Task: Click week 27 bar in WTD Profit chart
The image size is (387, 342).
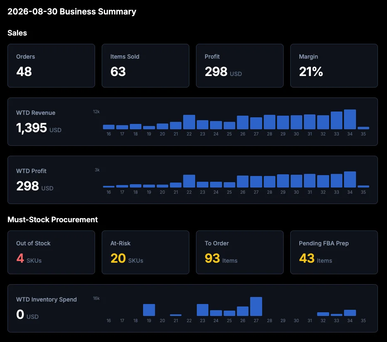Action: (256, 182)
